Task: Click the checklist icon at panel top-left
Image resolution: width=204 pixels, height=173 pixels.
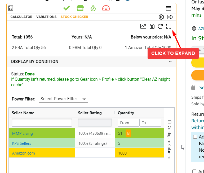Action: [x=11, y=8]
